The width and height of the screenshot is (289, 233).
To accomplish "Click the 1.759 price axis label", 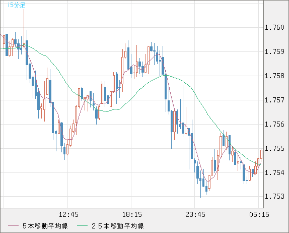I will (x=274, y=51).
